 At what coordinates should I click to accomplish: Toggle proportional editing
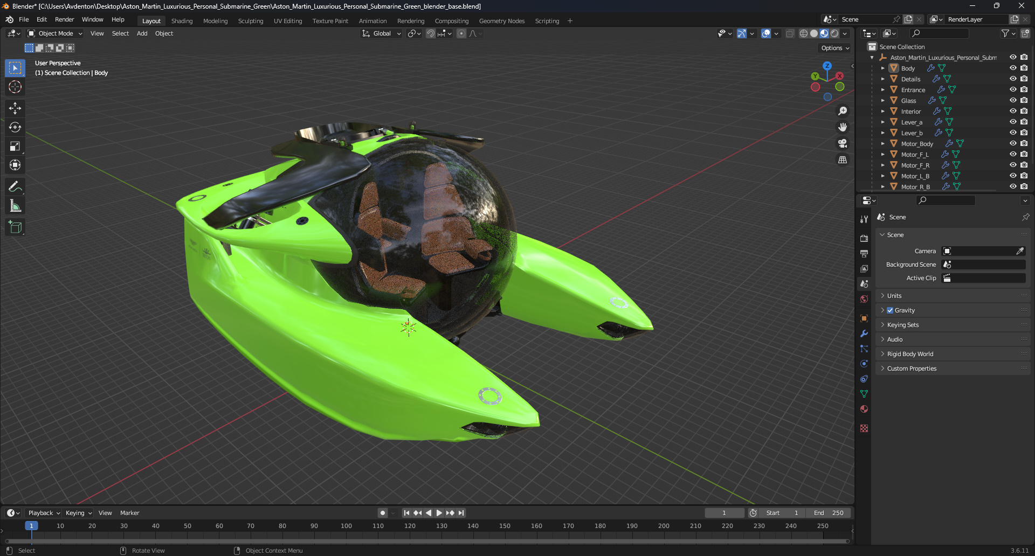(x=461, y=33)
